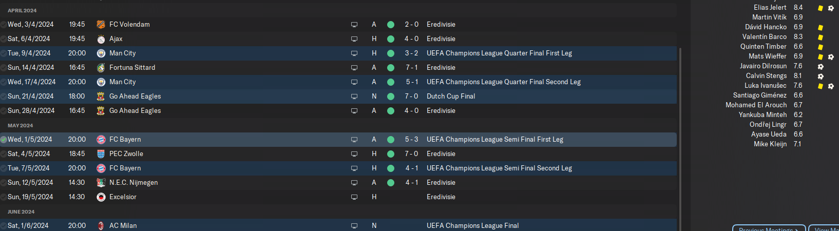
Task: Toggle the checkmark for Wed 1/5/2024 fixture
Action: (x=4, y=140)
